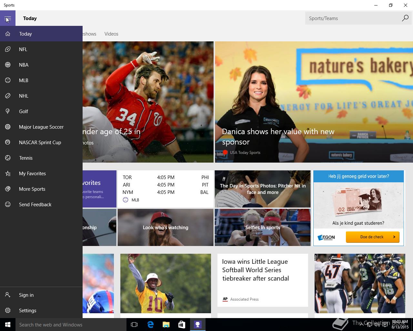This screenshot has height=331, width=413.
Task: Click the My Favorites star icon
Action: pyautogui.click(x=8, y=173)
